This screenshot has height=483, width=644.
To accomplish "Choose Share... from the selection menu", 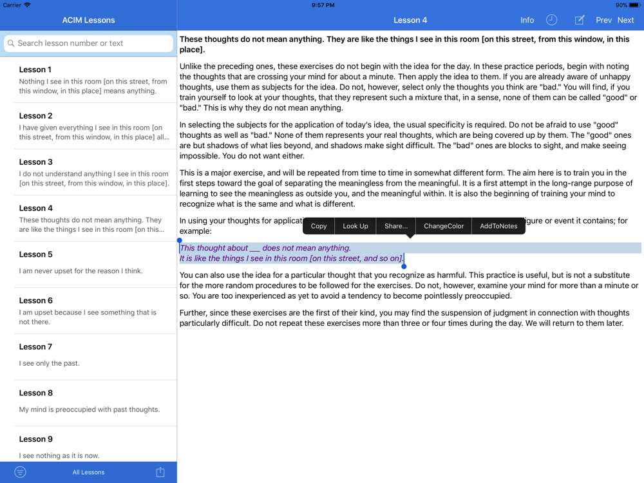I will pyautogui.click(x=396, y=226).
